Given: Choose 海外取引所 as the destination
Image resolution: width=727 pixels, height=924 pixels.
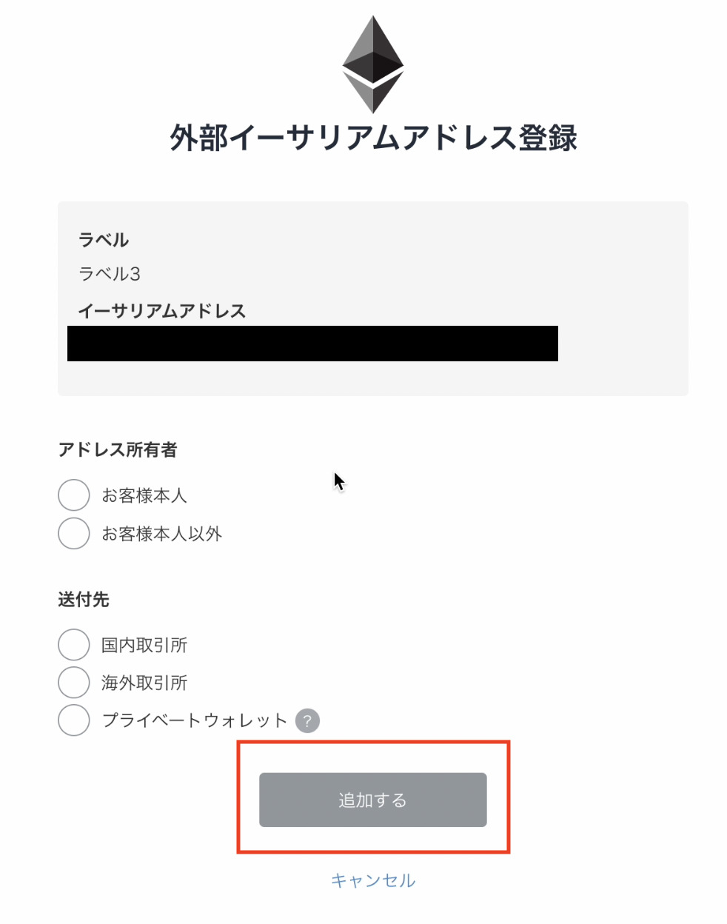Looking at the screenshot, I should pos(73,683).
